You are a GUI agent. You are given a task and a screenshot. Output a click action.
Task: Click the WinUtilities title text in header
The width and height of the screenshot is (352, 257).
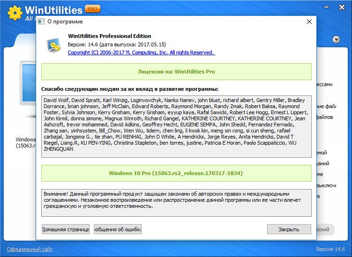click(54, 10)
